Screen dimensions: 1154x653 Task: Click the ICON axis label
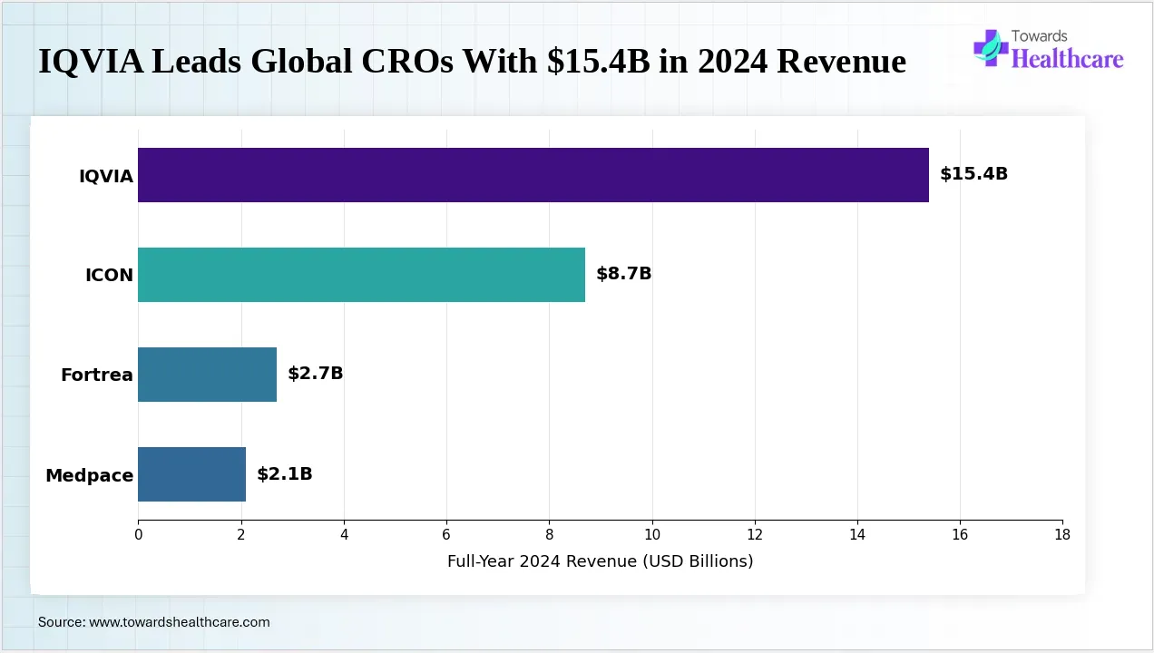click(x=110, y=276)
